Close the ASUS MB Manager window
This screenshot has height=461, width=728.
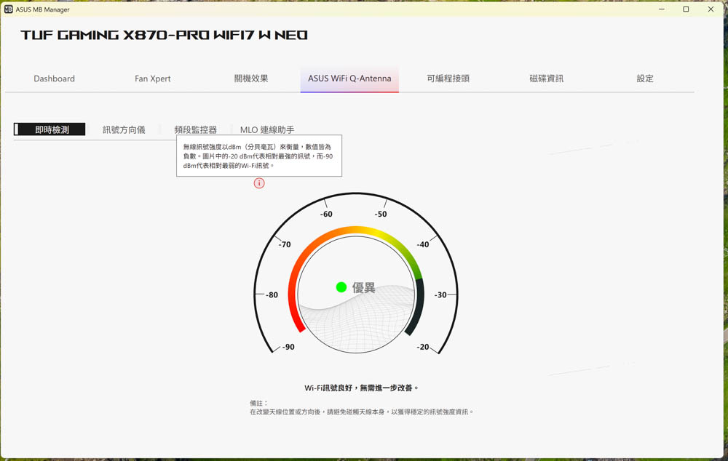point(711,9)
